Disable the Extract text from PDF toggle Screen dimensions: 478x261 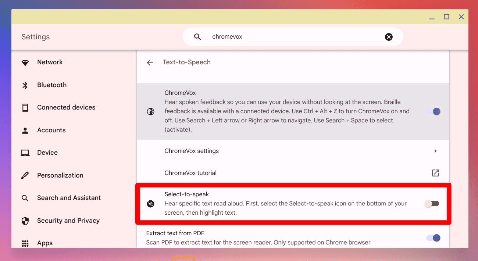433,238
